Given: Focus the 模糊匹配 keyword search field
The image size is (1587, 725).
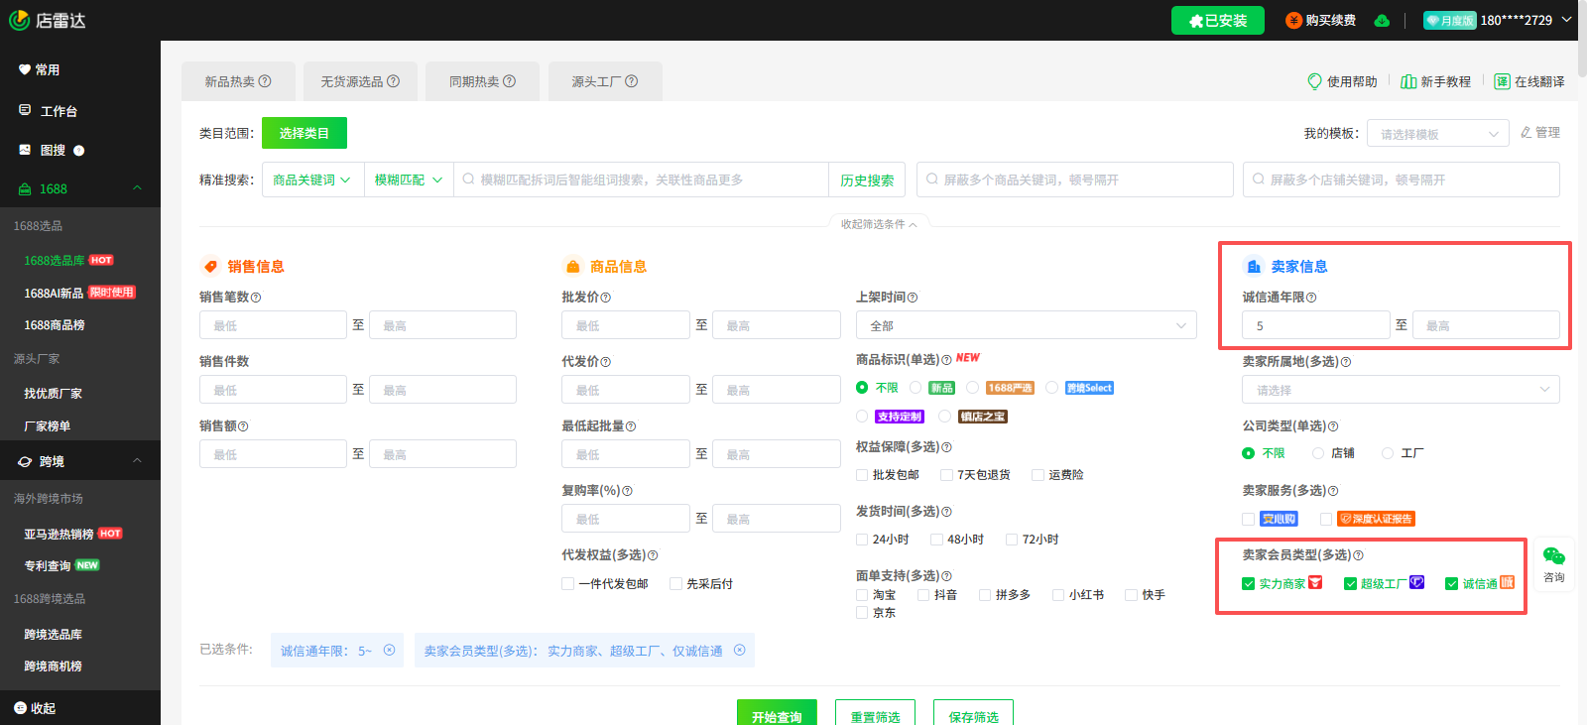Looking at the screenshot, I should point(642,180).
